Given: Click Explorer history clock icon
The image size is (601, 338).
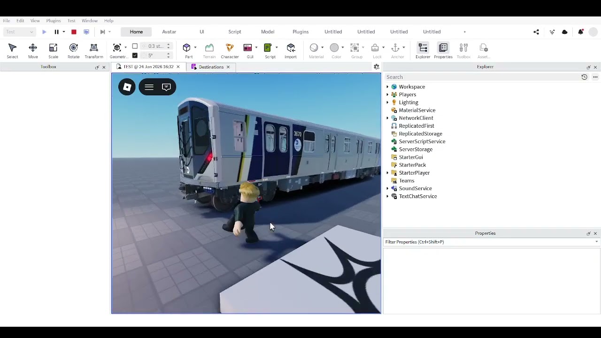Looking at the screenshot, I should (584, 77).
